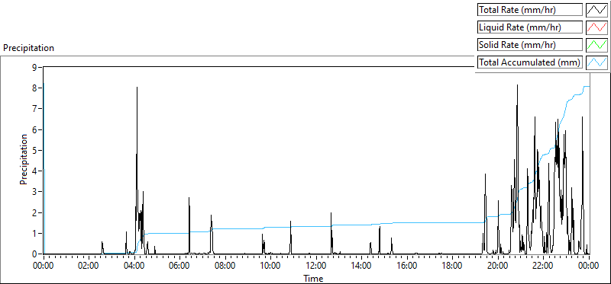This screenshot has height=284, width=611.
Task: Click the 16:00 time axis label
Action: click(407, 266)
